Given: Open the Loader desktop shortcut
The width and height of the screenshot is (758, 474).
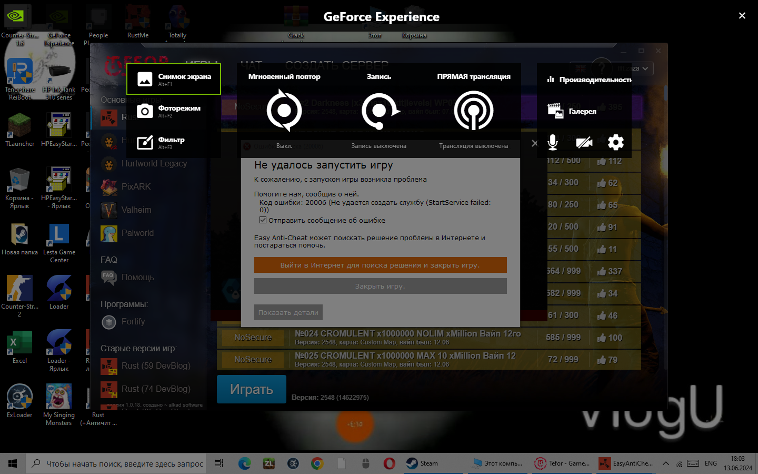Looking at the screenshot, I should pos(59,292).
